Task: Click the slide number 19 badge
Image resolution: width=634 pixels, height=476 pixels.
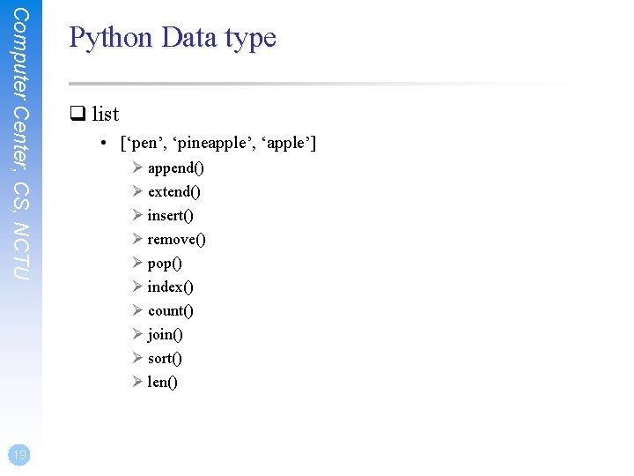Action: [x=19, y=455]
